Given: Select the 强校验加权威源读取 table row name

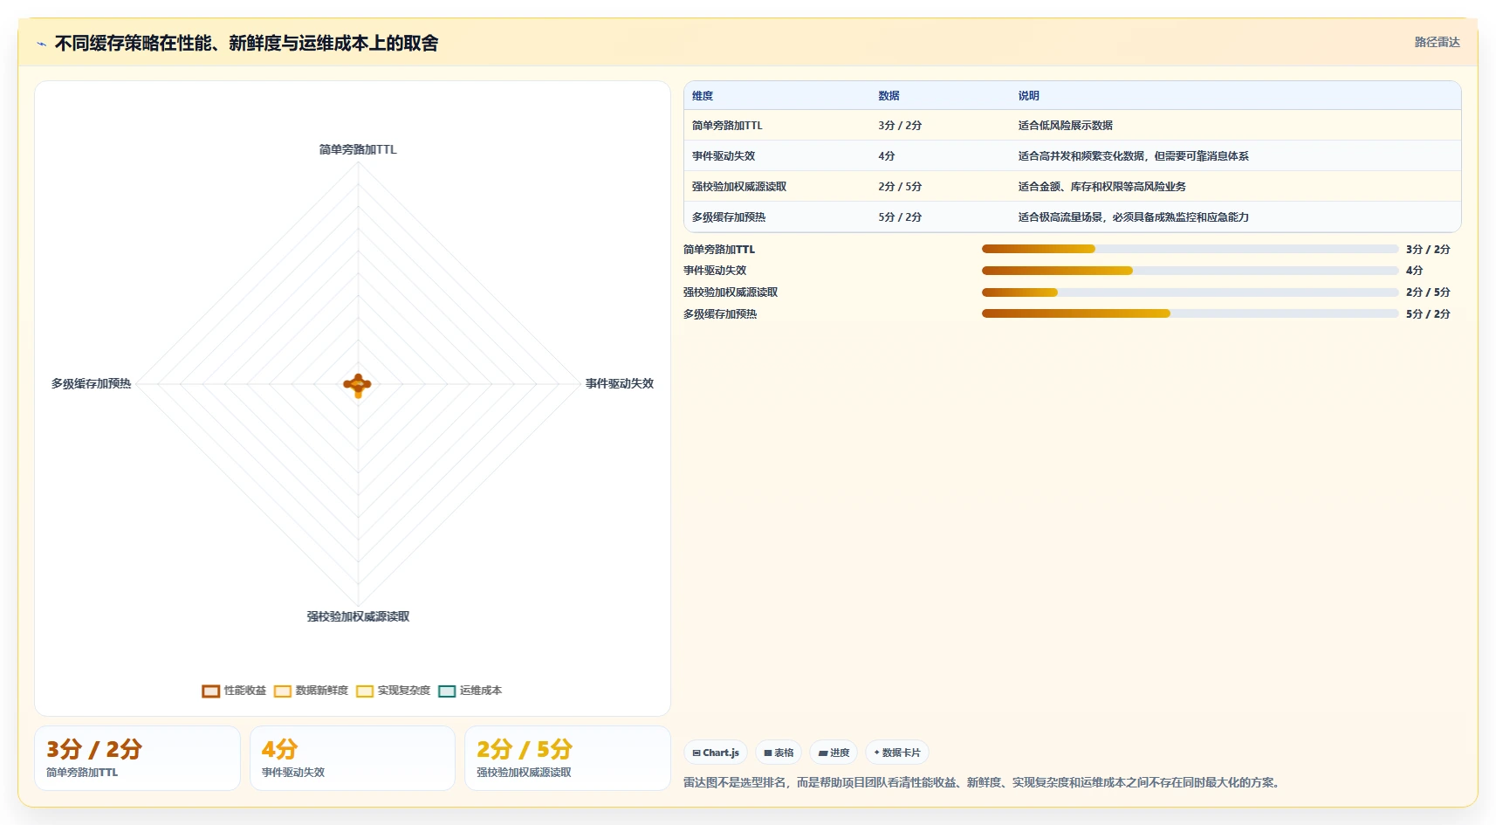Looking at the screenshot, I should 739,187.
